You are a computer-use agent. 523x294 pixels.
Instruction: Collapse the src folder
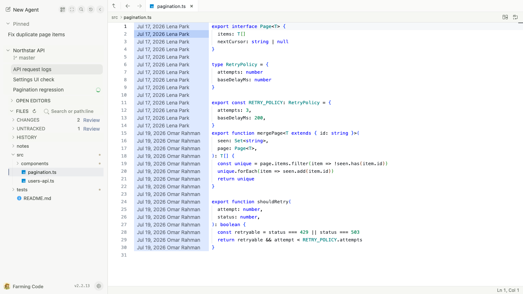point(13,155)
